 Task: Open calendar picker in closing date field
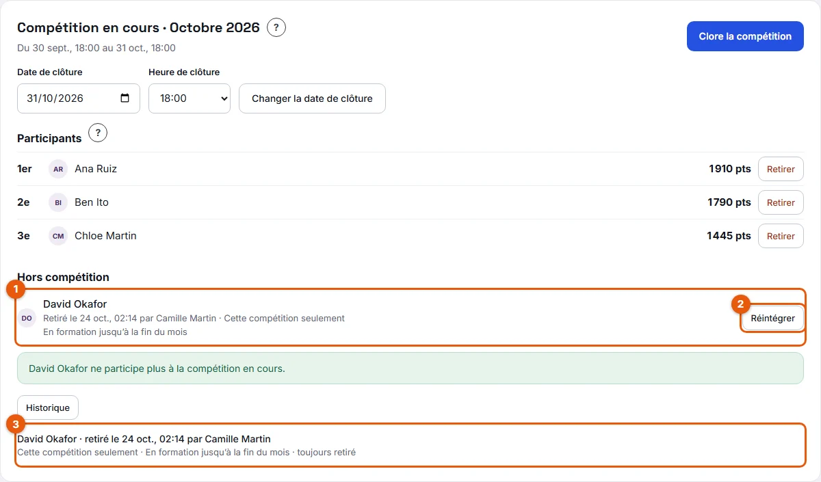[125, 98]
